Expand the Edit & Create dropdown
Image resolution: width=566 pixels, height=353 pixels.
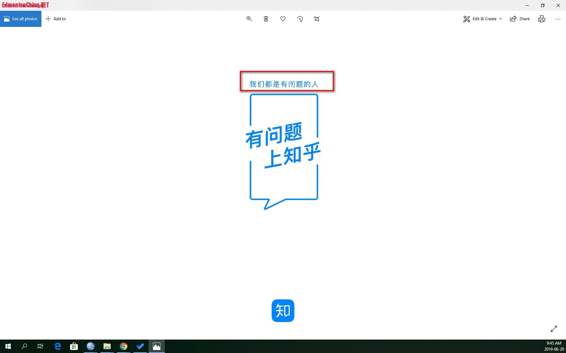coord(482,19)
